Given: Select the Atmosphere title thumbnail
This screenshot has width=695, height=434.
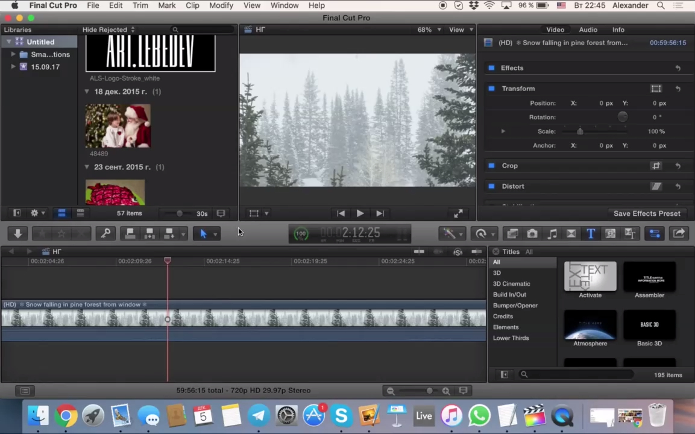Looking at the screenshot, I should [x=590, y=325].
